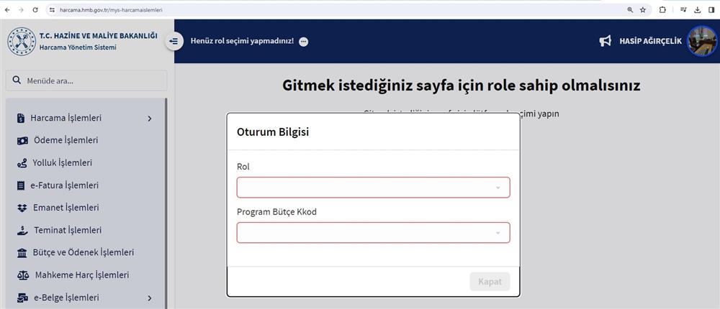Open Yolluk İşlemleri menu item
The height and width of the screenshot is (309, 720).
tap(62, 162)
